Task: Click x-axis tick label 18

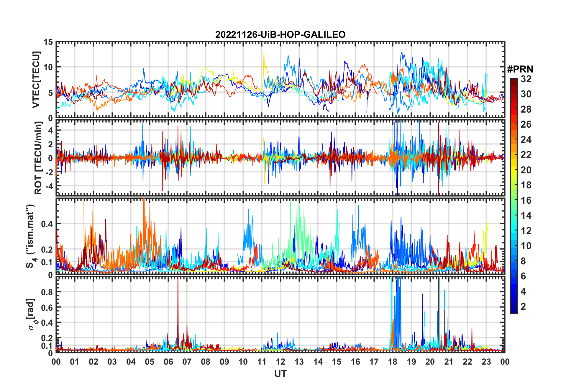Action: 393,362
